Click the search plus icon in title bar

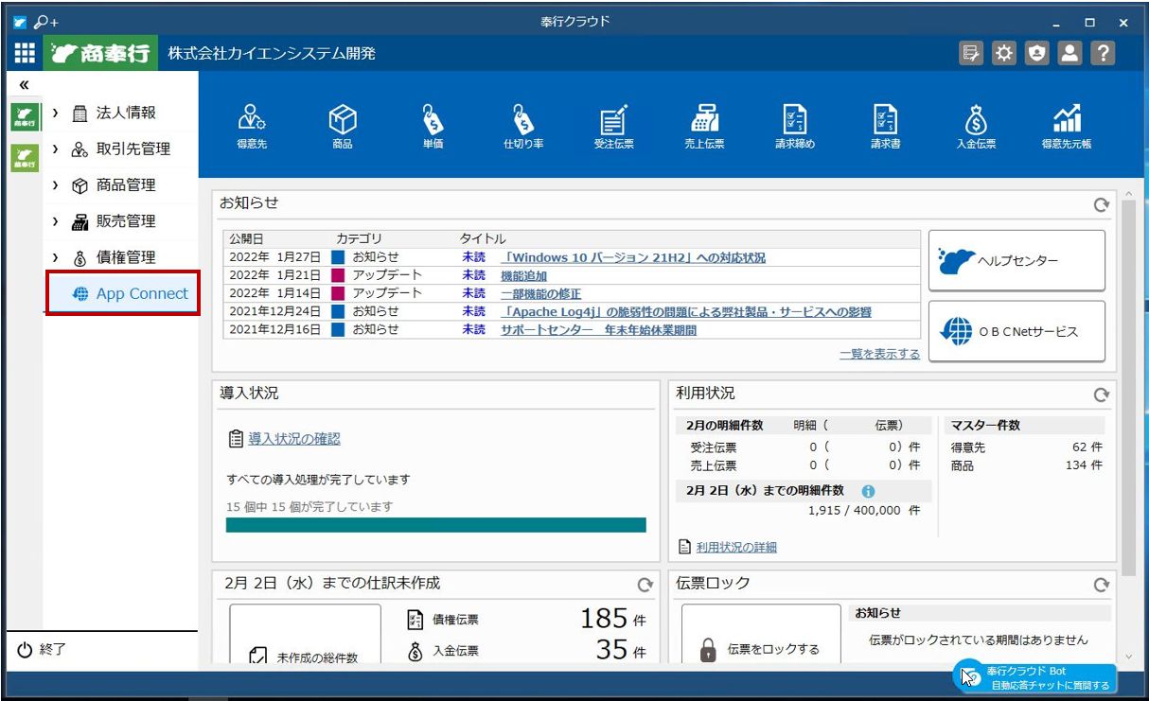click(45, 22)
